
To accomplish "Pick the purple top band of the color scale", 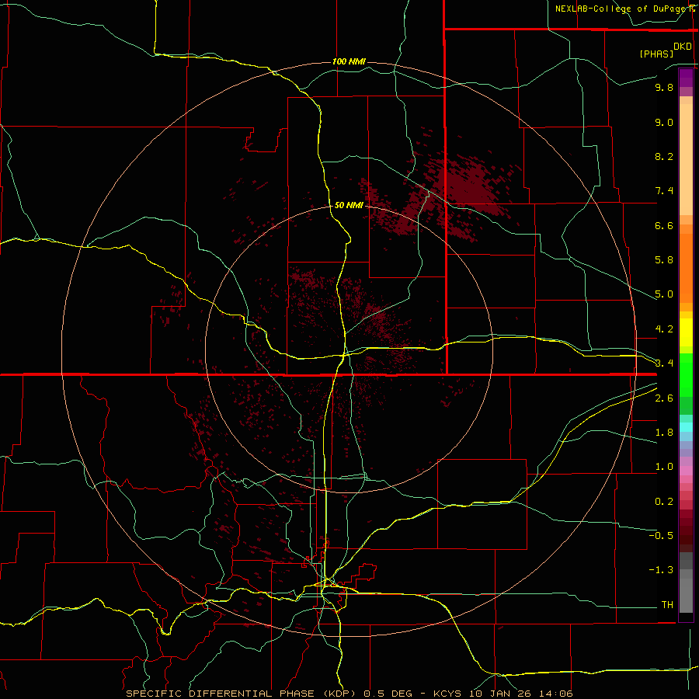I will pos(686,78).
